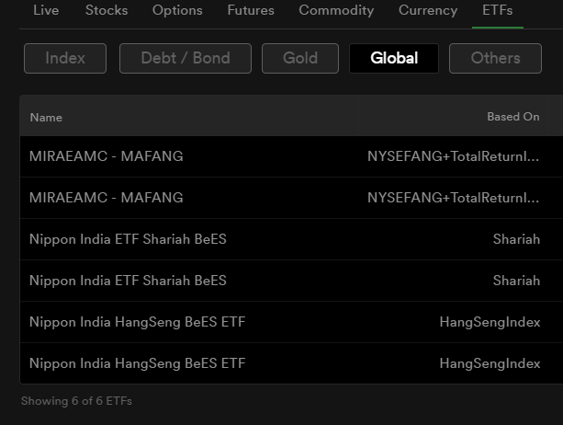Select the ETFs tab

pyautogui.click(x=498, y=10)
